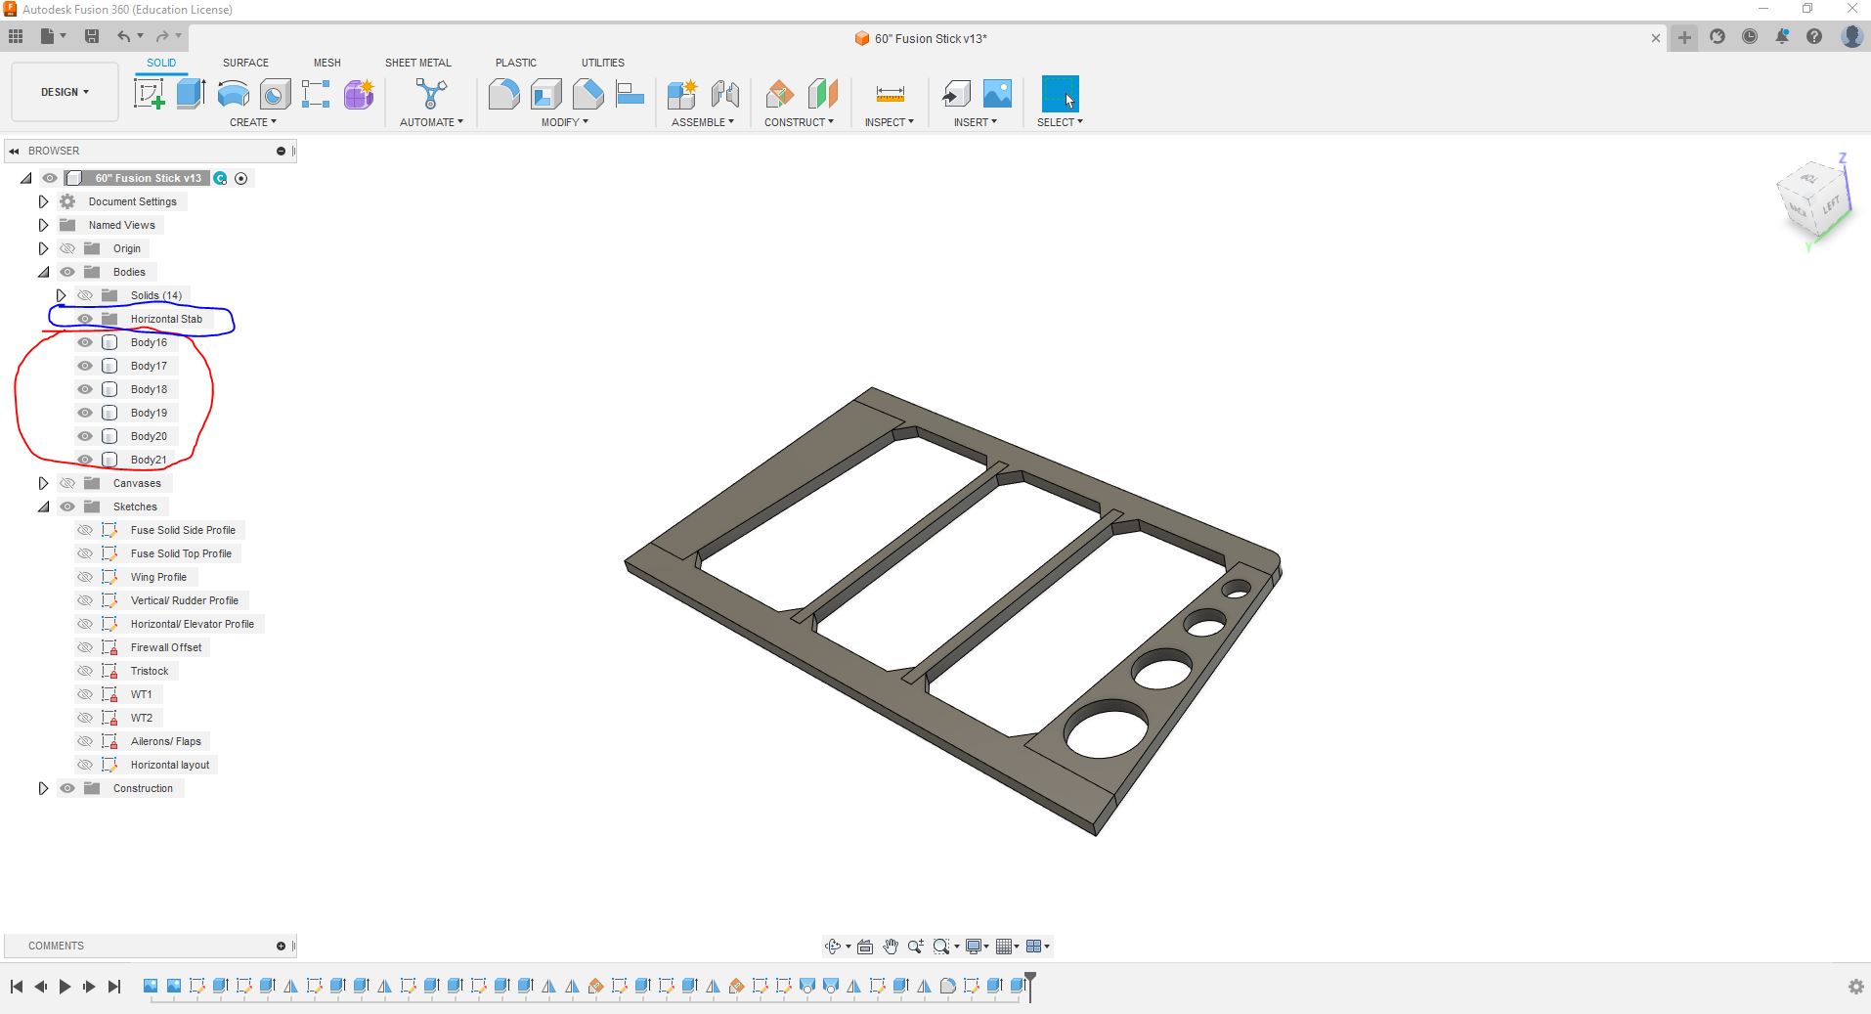Screen dimensions: 1871x1014
Task: Choose the Fillet tool in Modify
Action: [503, 94]
